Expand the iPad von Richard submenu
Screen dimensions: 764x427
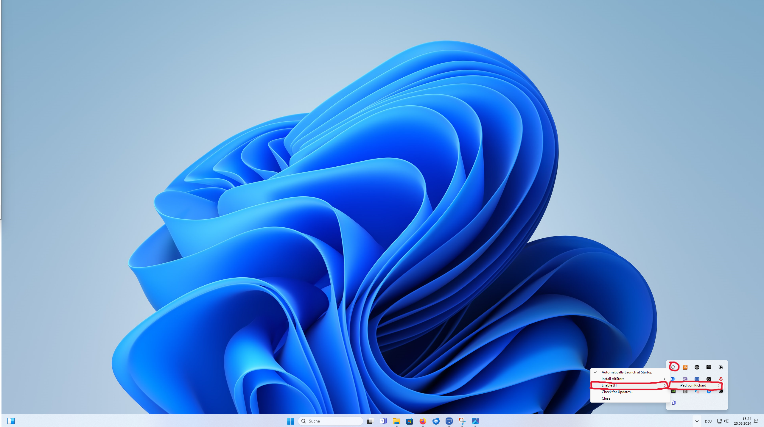[x=693, y=385]
